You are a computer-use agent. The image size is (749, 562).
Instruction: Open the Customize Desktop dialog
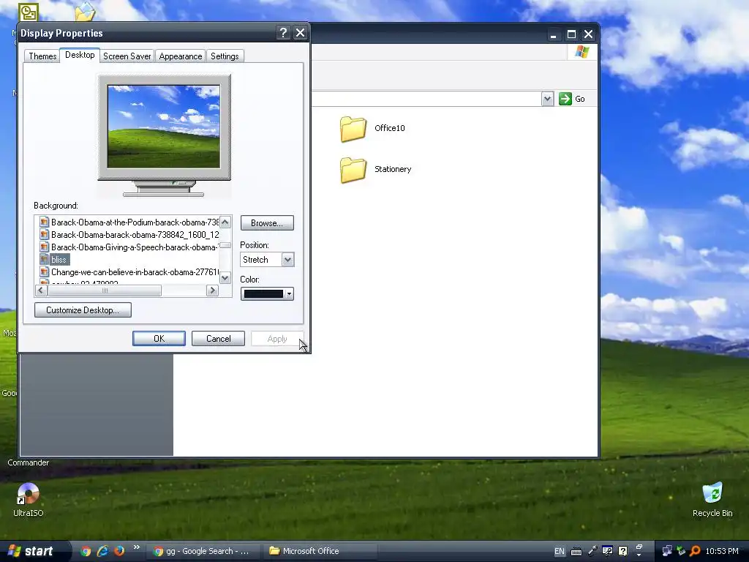pos(83,310)
